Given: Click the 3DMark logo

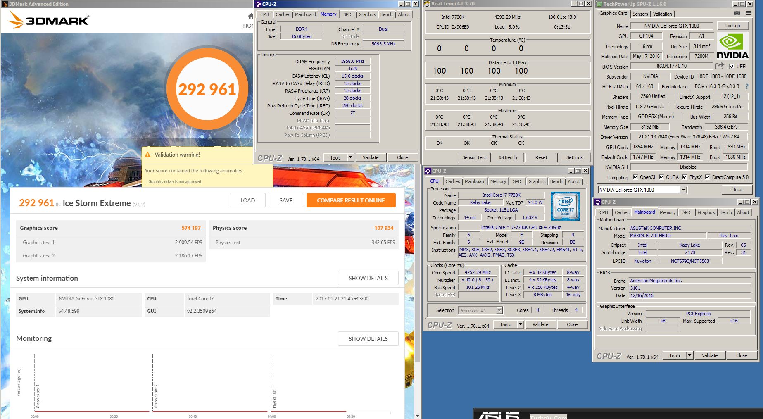Looking at the screenshot, I should pyautogui.click(x=48, y=19).
